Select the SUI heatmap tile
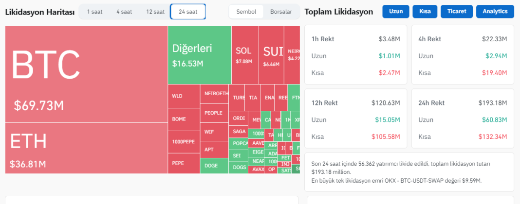520x204 pixels. click(x=271, y=55)
